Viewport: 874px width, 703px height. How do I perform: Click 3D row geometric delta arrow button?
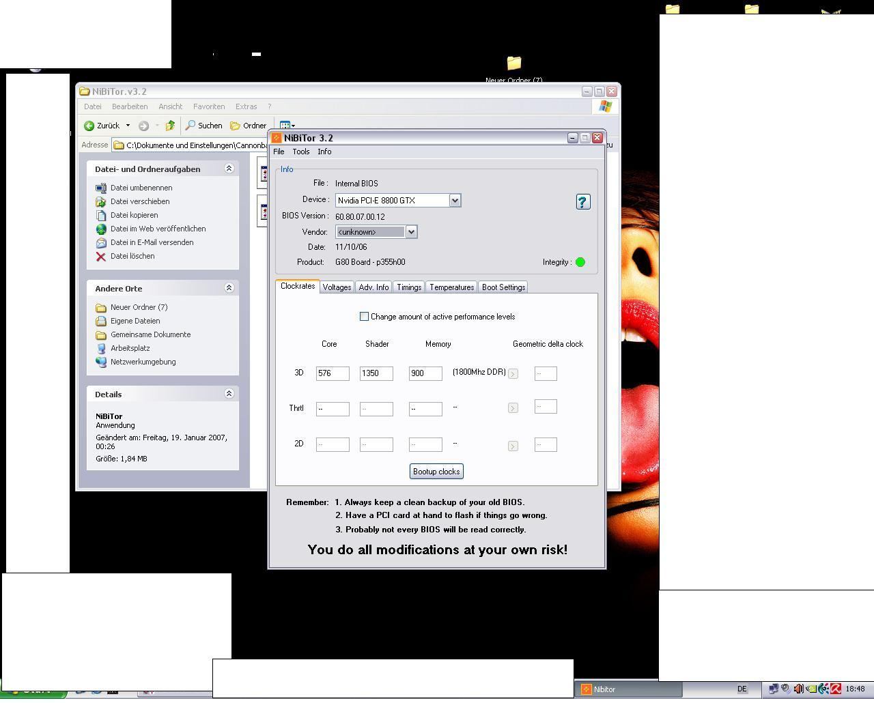513,374
